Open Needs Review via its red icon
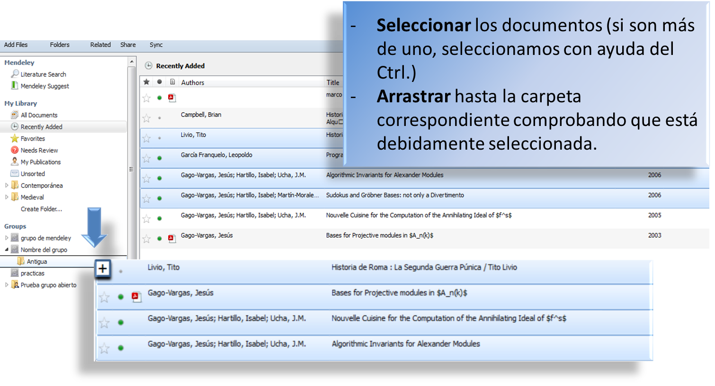 [x=15, y=150]
